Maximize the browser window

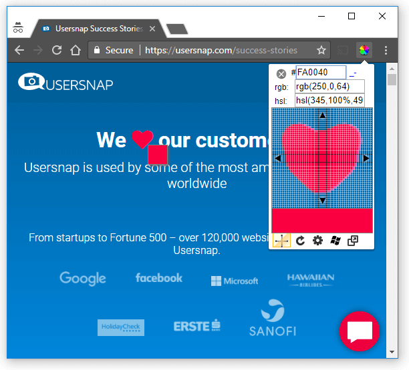(x=352, y=16)
